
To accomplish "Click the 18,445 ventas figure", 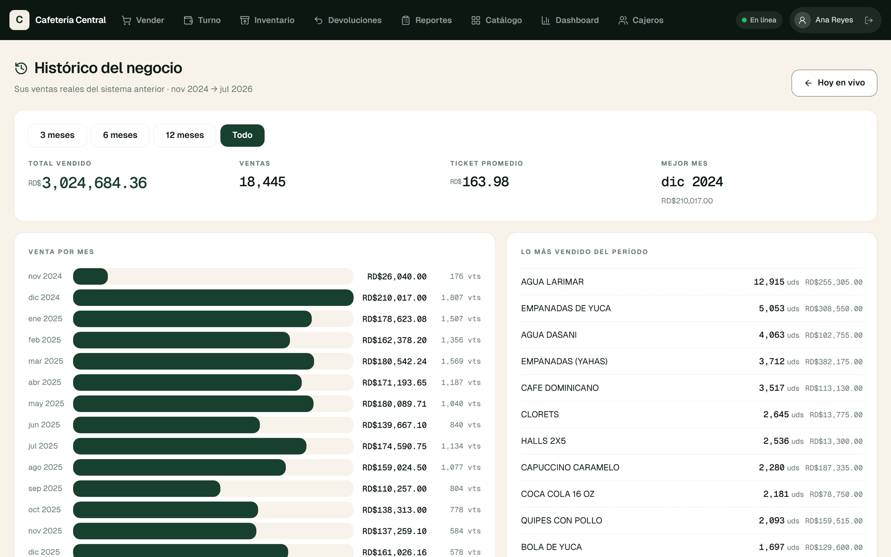I will pyautogui.click(x=262, y=182).
